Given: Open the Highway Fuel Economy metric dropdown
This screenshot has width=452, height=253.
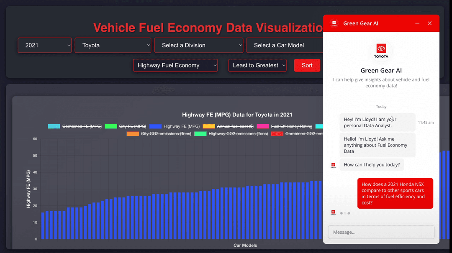Looking at the screenshot, I should coord(175,65).
